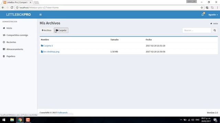Bookmark page with the star icon
The width and height of the screenshot is (220, 123).
[202, 8]
